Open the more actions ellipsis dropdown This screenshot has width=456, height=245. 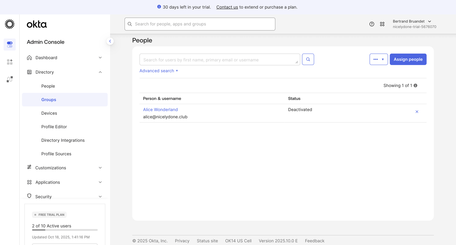[378, 59]
